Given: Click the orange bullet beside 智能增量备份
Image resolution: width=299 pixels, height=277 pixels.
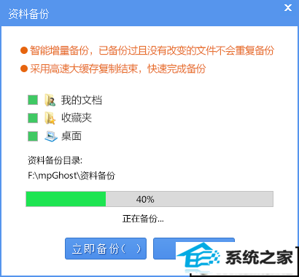Looking at the screenshot, I should click(24, 50).
